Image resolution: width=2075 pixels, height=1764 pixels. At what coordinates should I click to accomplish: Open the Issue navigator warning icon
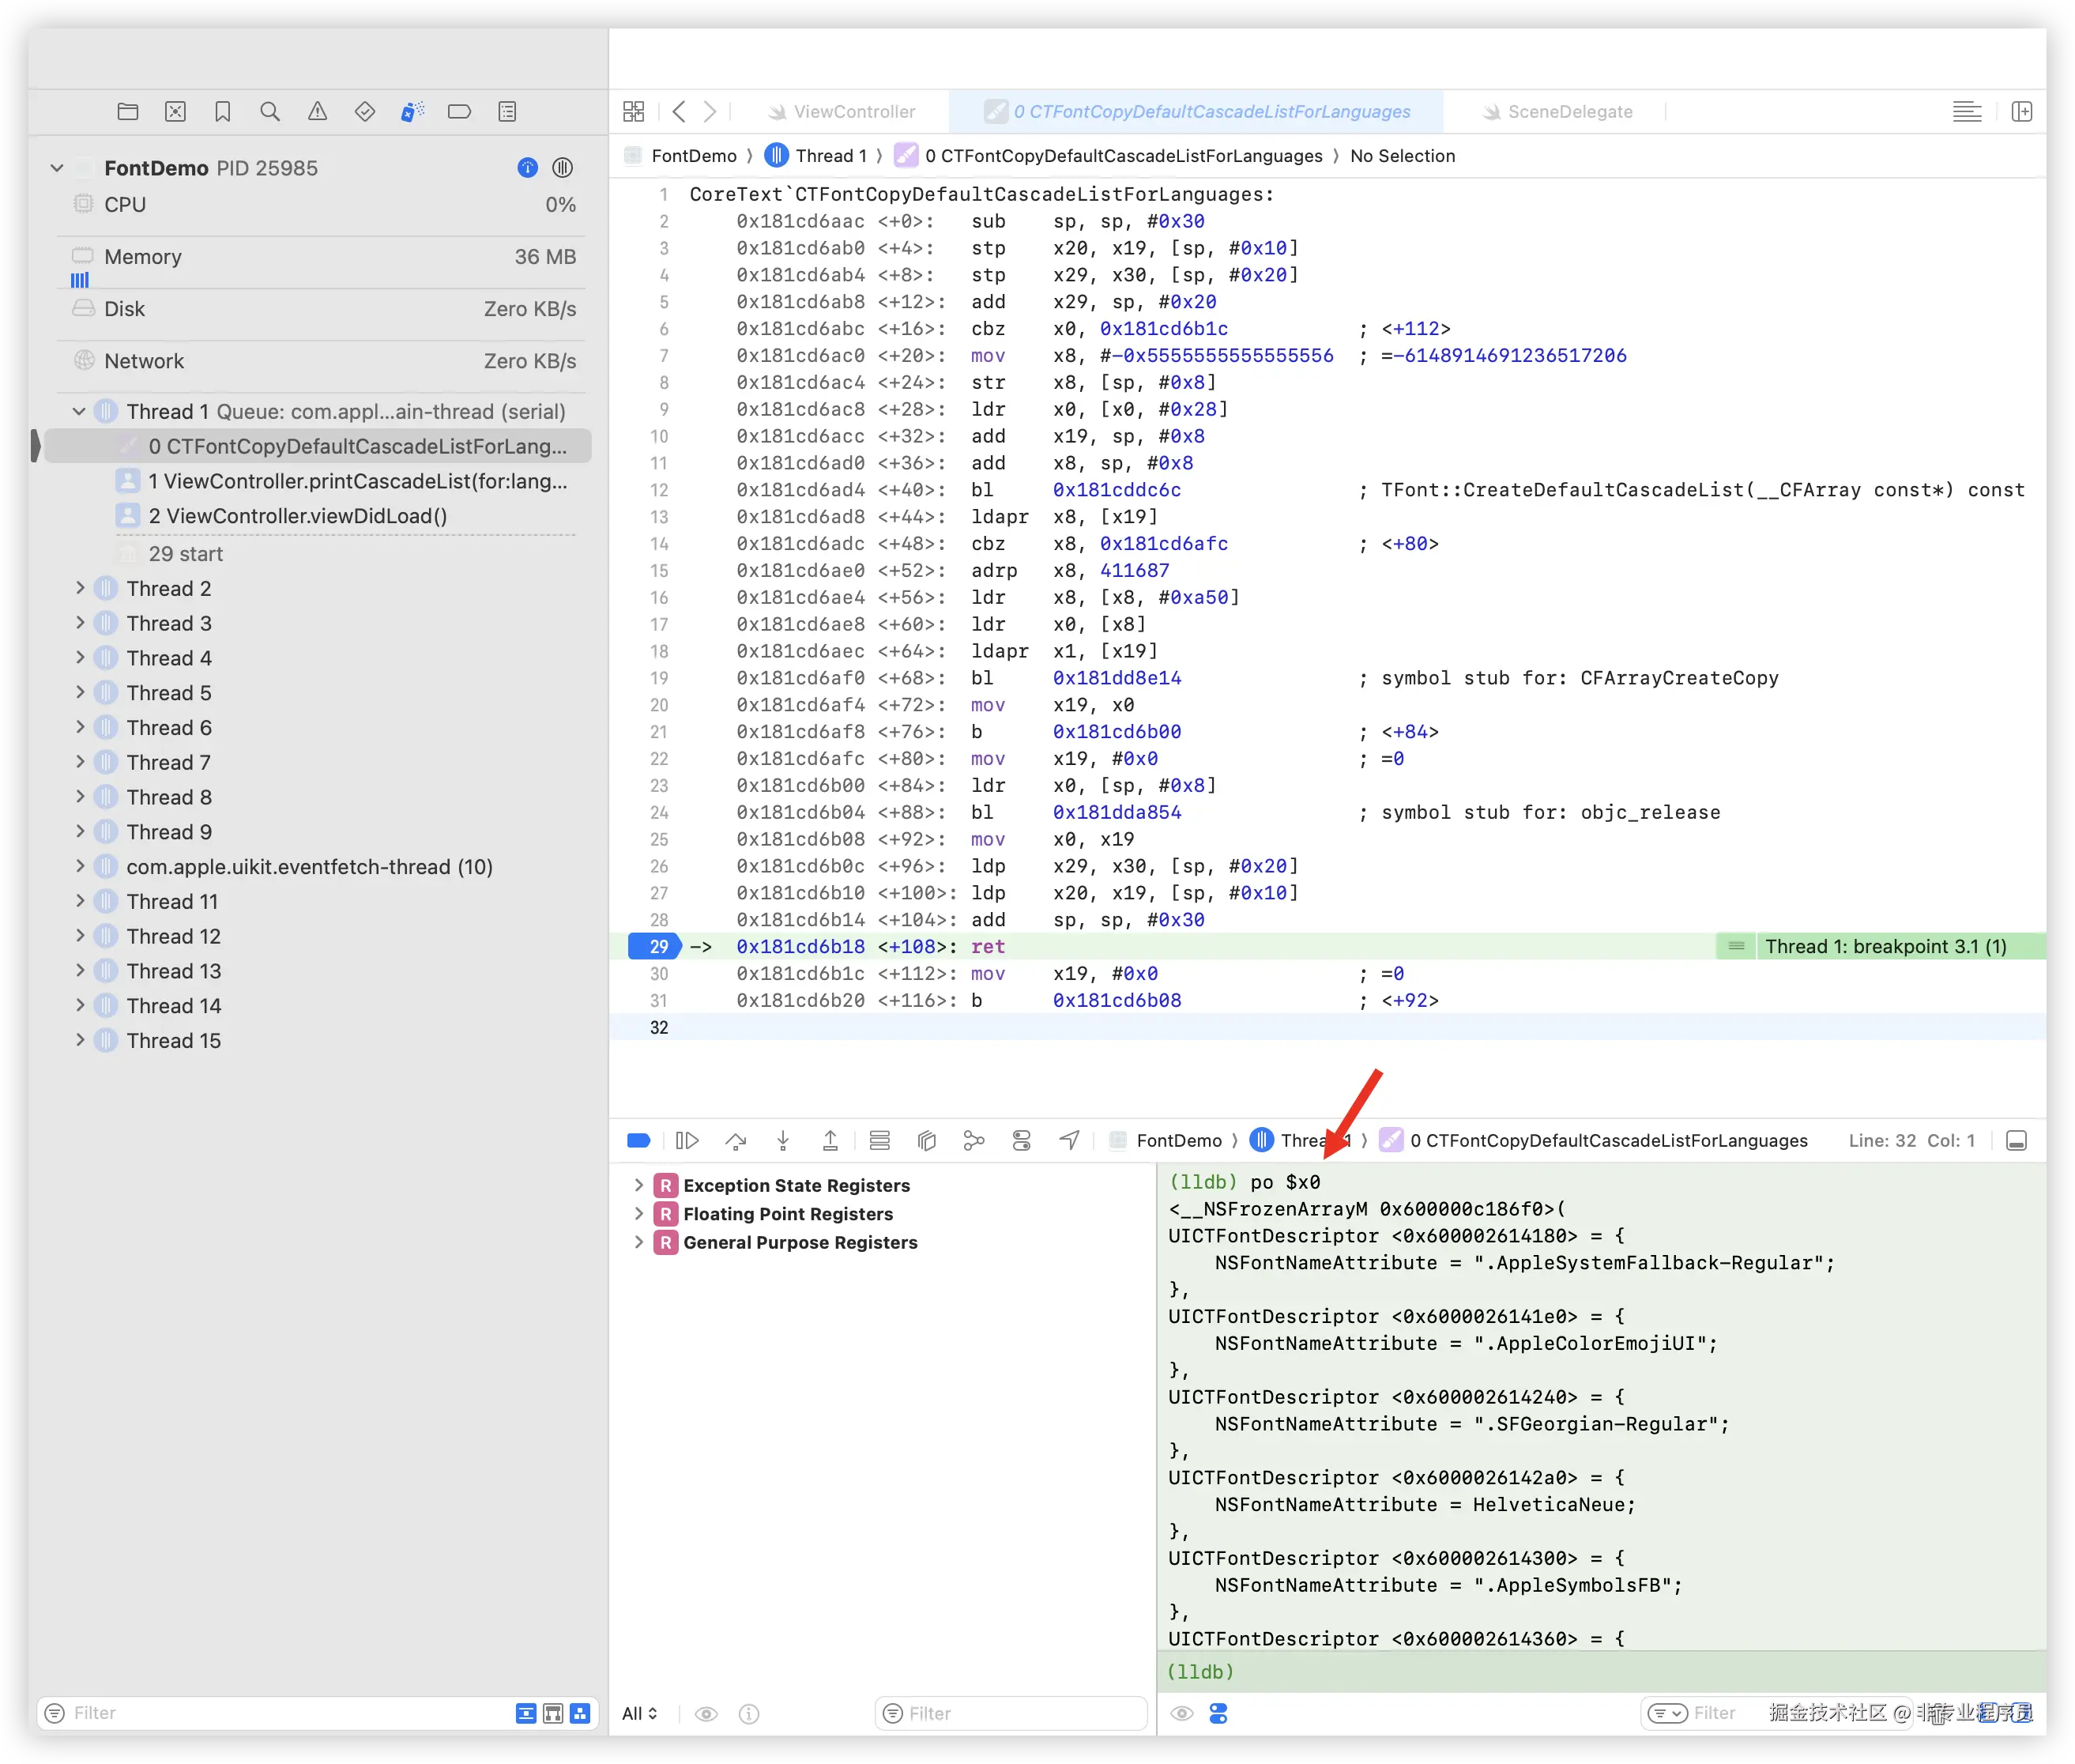317,112
